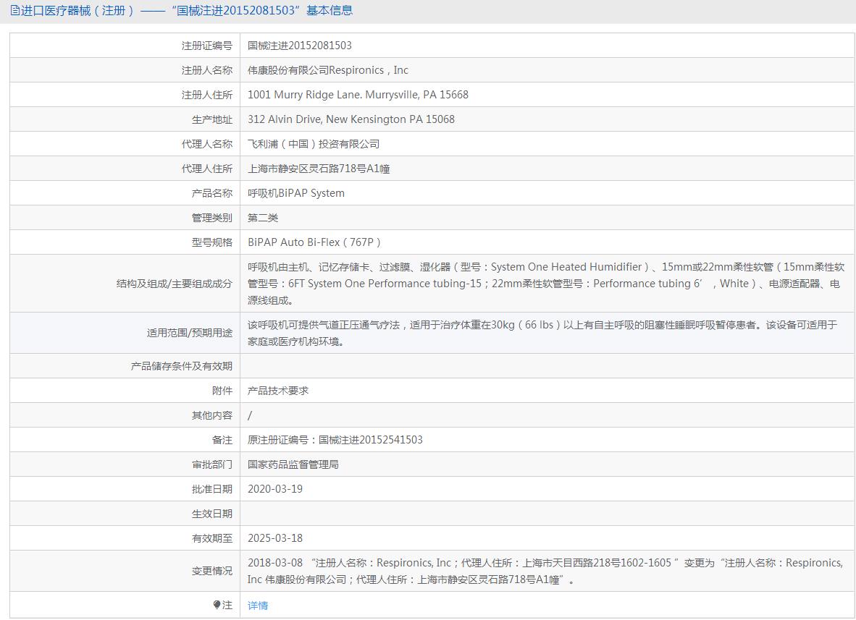
Task: Click the approval date 2020-03-19
Action: tap(275, 489)
